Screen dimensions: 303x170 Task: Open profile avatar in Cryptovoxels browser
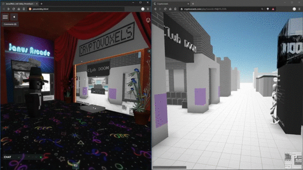click(294, 9)
